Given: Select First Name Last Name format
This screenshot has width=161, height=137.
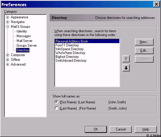Looking at the screenshot, I should pos(56,102).
